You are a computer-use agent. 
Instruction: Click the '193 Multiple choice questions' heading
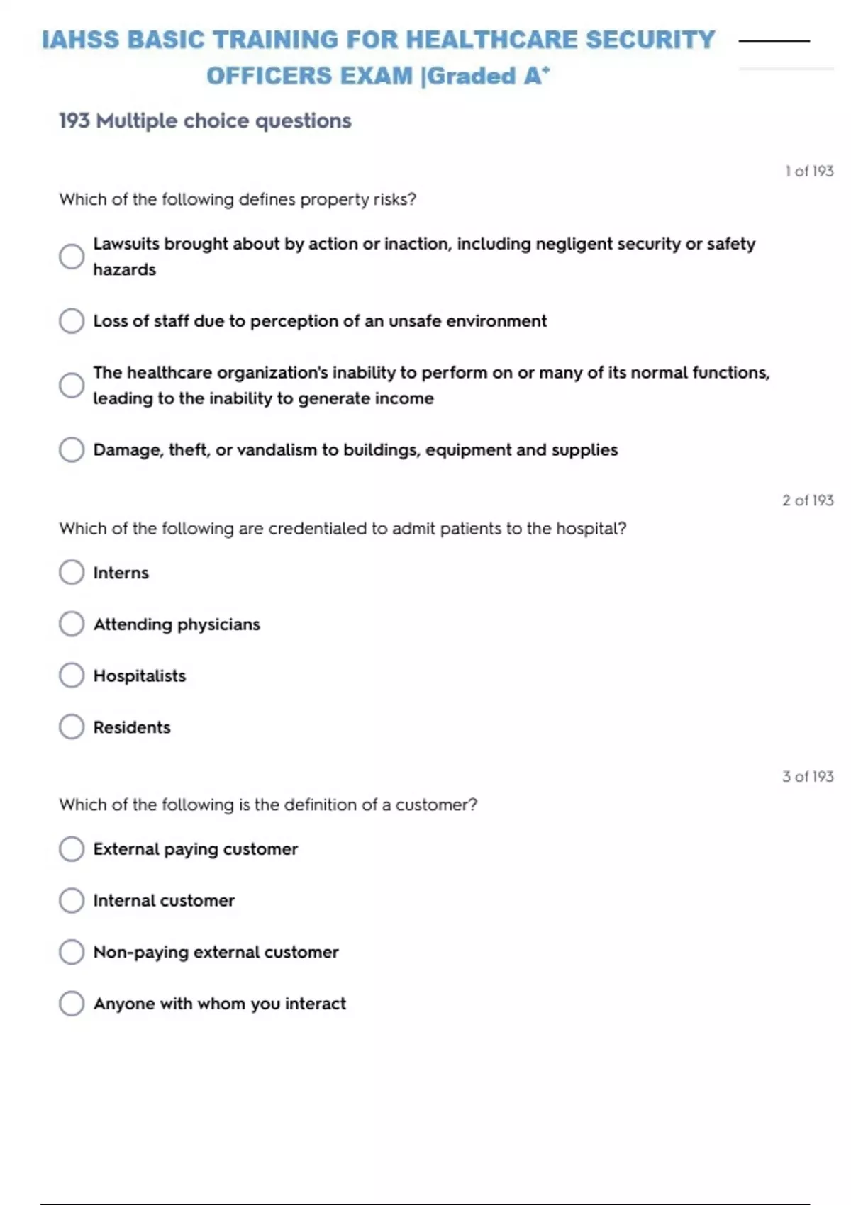tap(205, 121)
